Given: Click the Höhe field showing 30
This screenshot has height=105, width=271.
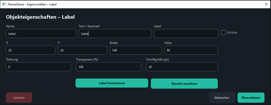Looking at the screenshot, I should pos(191,50).
